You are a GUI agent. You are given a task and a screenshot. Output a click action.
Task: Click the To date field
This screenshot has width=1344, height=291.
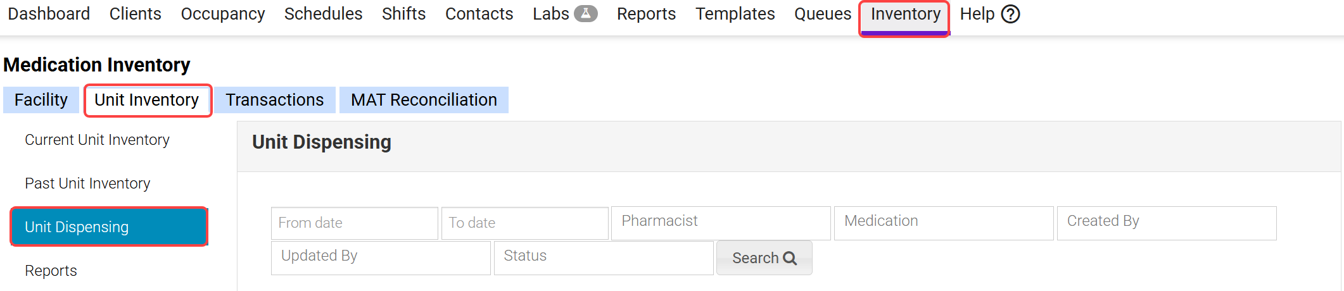click(524, 223)
